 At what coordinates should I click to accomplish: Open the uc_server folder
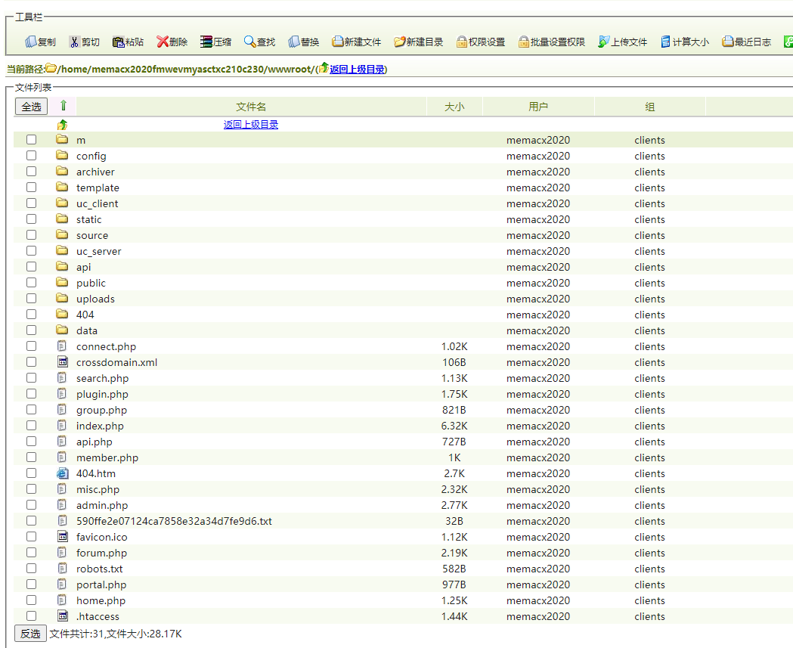click(98, 251)
